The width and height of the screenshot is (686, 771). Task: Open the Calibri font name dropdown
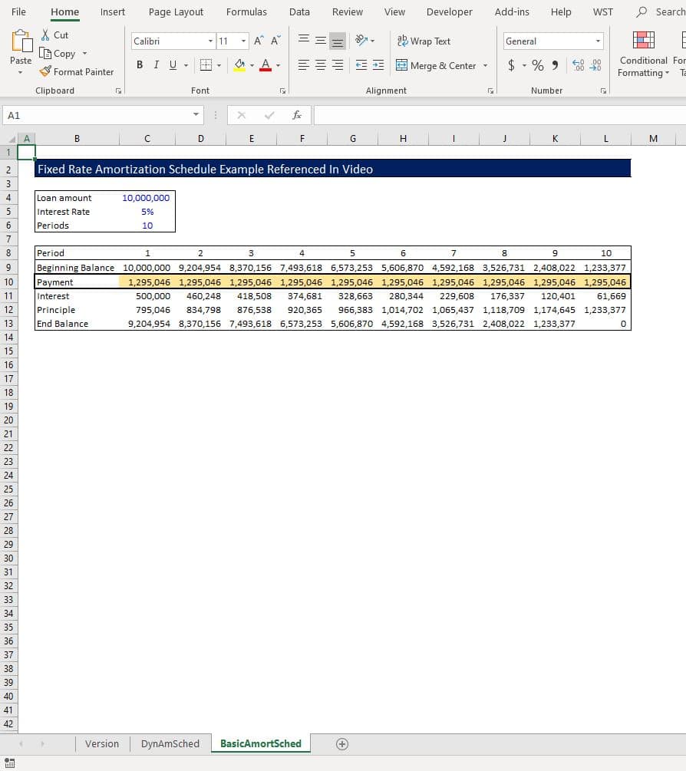[210, 41]
